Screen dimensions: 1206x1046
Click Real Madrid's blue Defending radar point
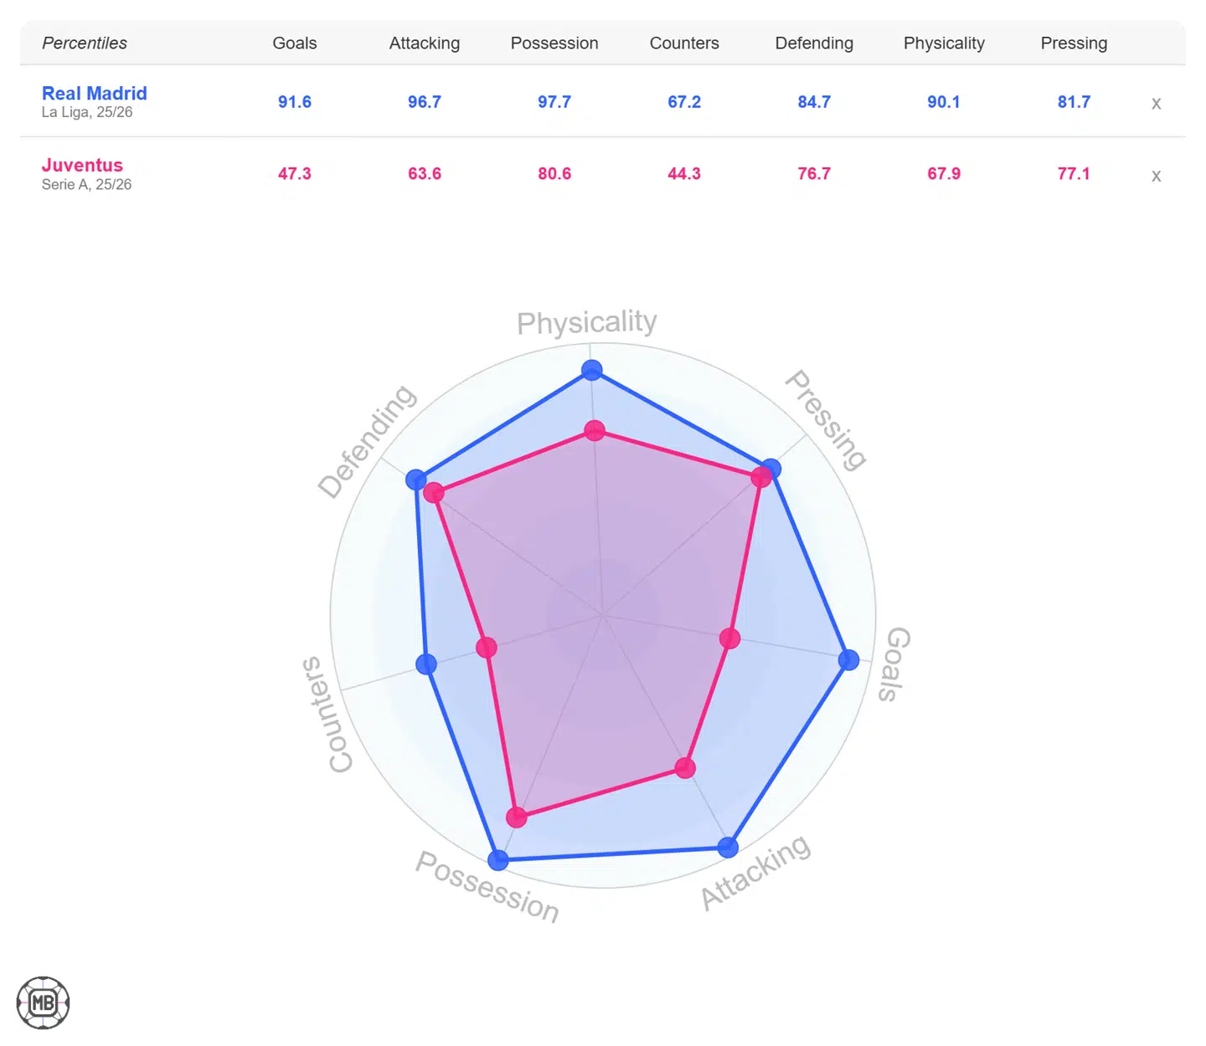coord(416,479)
